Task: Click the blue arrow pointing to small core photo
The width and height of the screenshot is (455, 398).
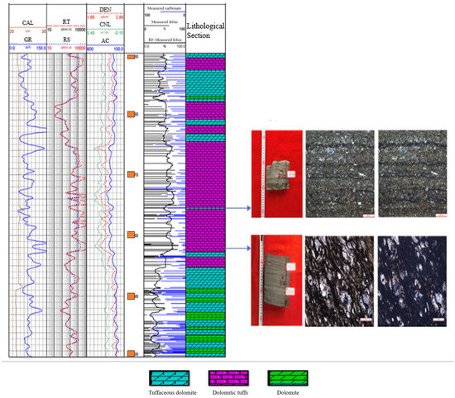Action: coord(238,208)
